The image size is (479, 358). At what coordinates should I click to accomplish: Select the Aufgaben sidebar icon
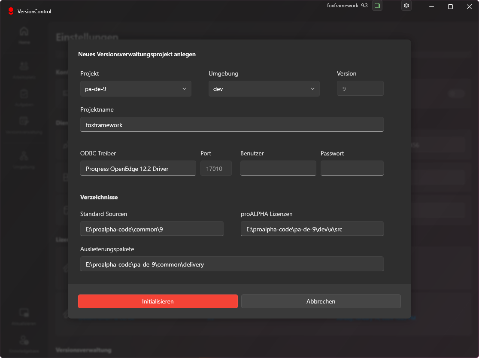24,95
